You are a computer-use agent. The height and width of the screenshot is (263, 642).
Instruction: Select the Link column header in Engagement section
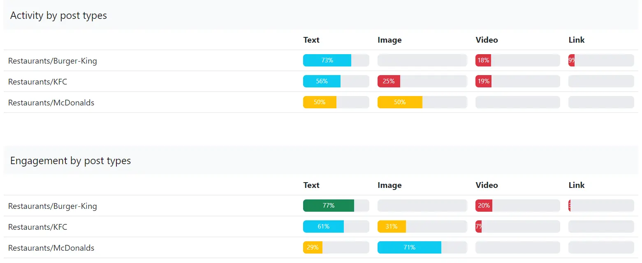pos(576,185)
